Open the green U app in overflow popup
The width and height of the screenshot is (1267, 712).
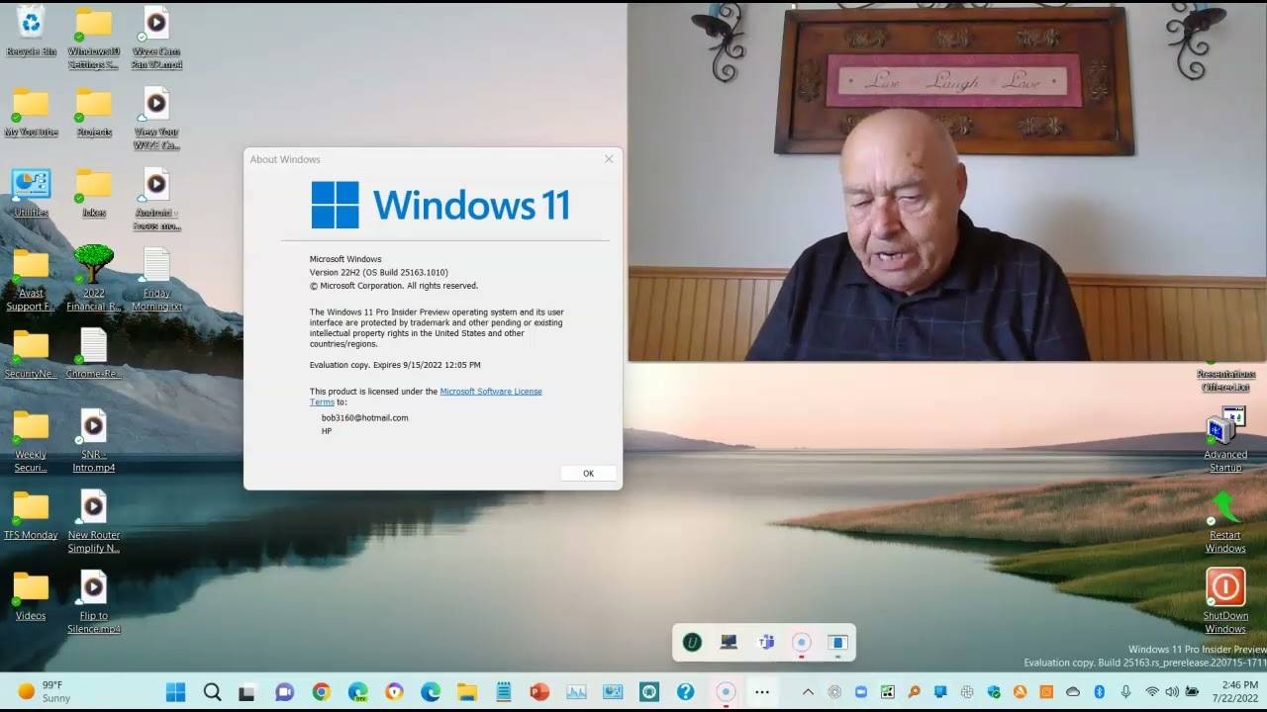[692, 643]
